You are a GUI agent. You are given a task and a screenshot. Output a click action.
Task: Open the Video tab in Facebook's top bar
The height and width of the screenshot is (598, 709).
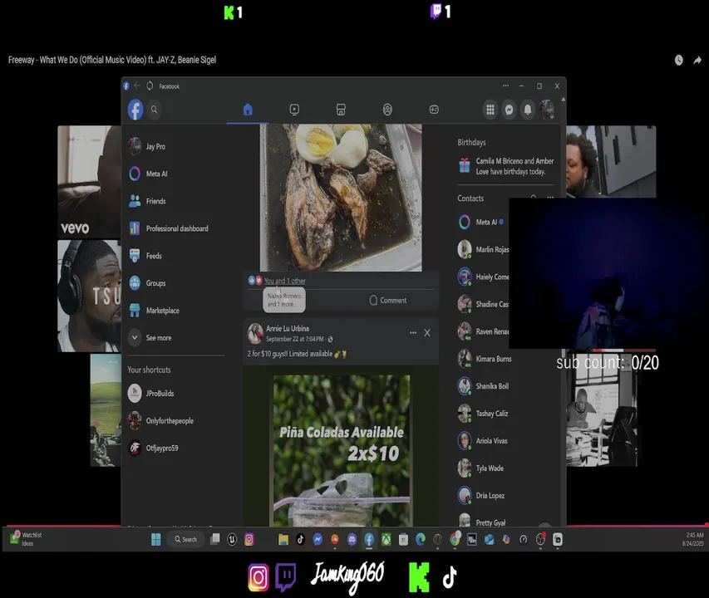294,110
